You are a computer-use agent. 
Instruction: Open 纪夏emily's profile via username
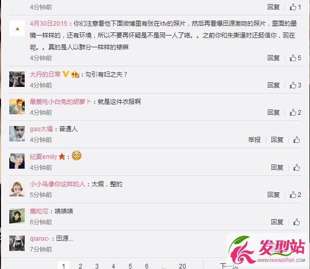tap(44, 157)
